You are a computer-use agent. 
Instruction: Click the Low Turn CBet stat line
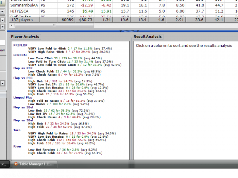click(x=65, y=58)
